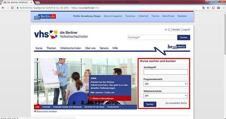Click the mail envelope extension icon

click(218, 8)
